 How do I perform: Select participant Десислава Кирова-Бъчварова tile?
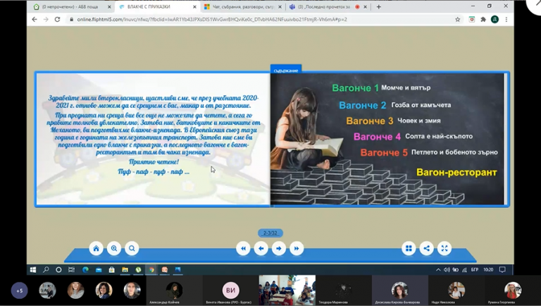click(400, 290)
